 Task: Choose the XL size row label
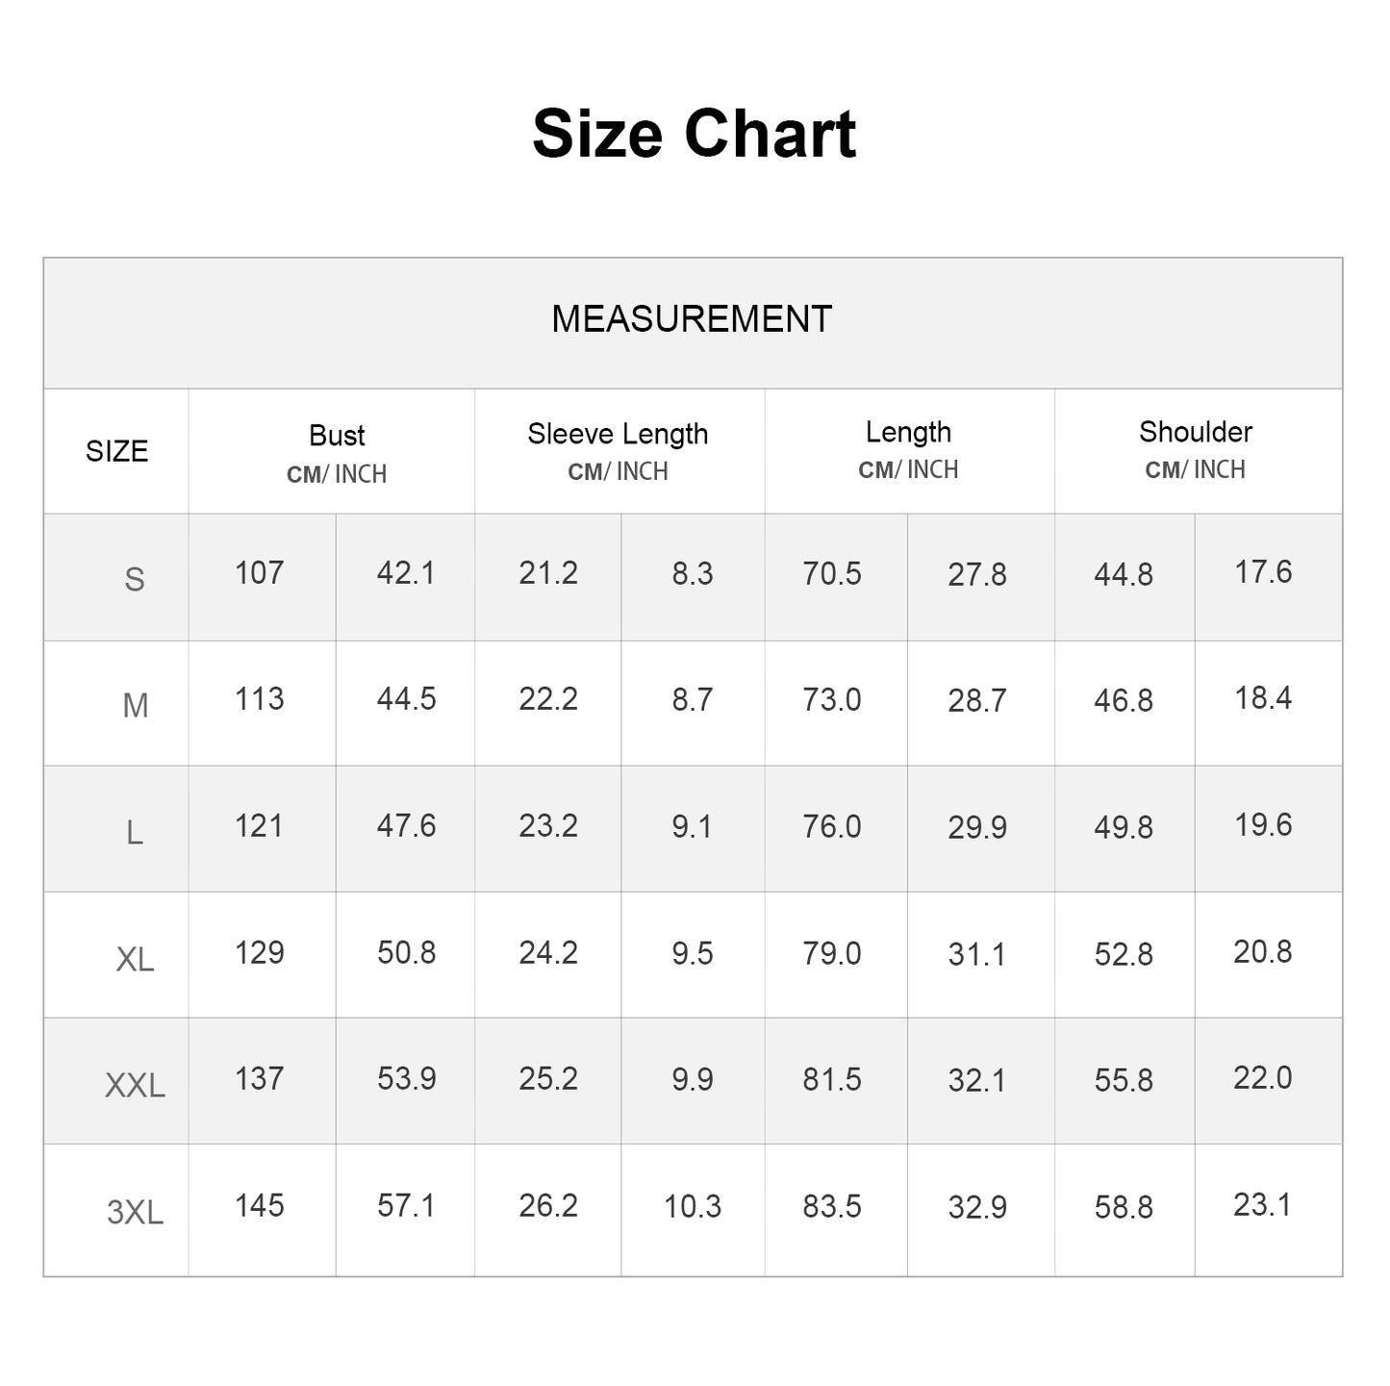tap(135, 959)
